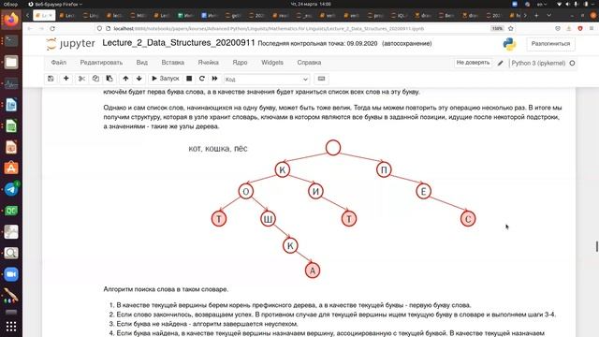Insert a new cell with the plus icon
The image size is (599, 337).
pos(66,79)
